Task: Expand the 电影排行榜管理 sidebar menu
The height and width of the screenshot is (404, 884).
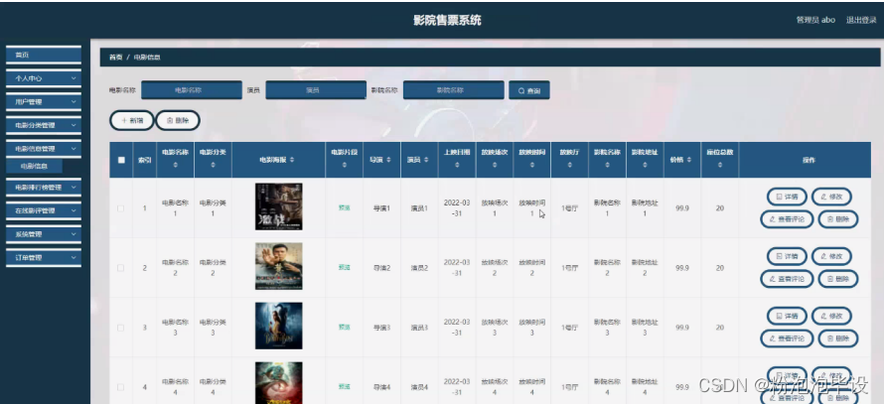Action: coord(44,188)
